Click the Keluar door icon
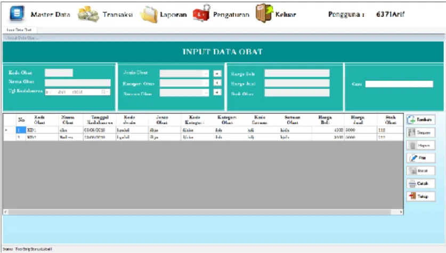This screenshot has height=253, width=446. [x=264, y=13]
